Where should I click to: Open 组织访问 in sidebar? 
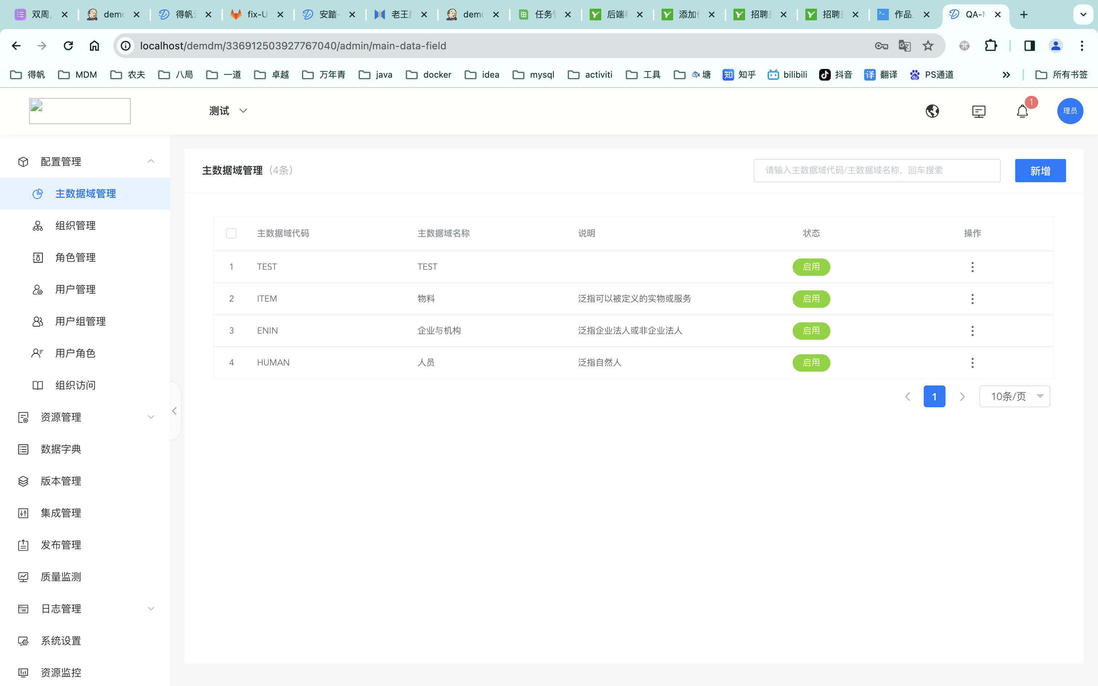pos(85,385)
